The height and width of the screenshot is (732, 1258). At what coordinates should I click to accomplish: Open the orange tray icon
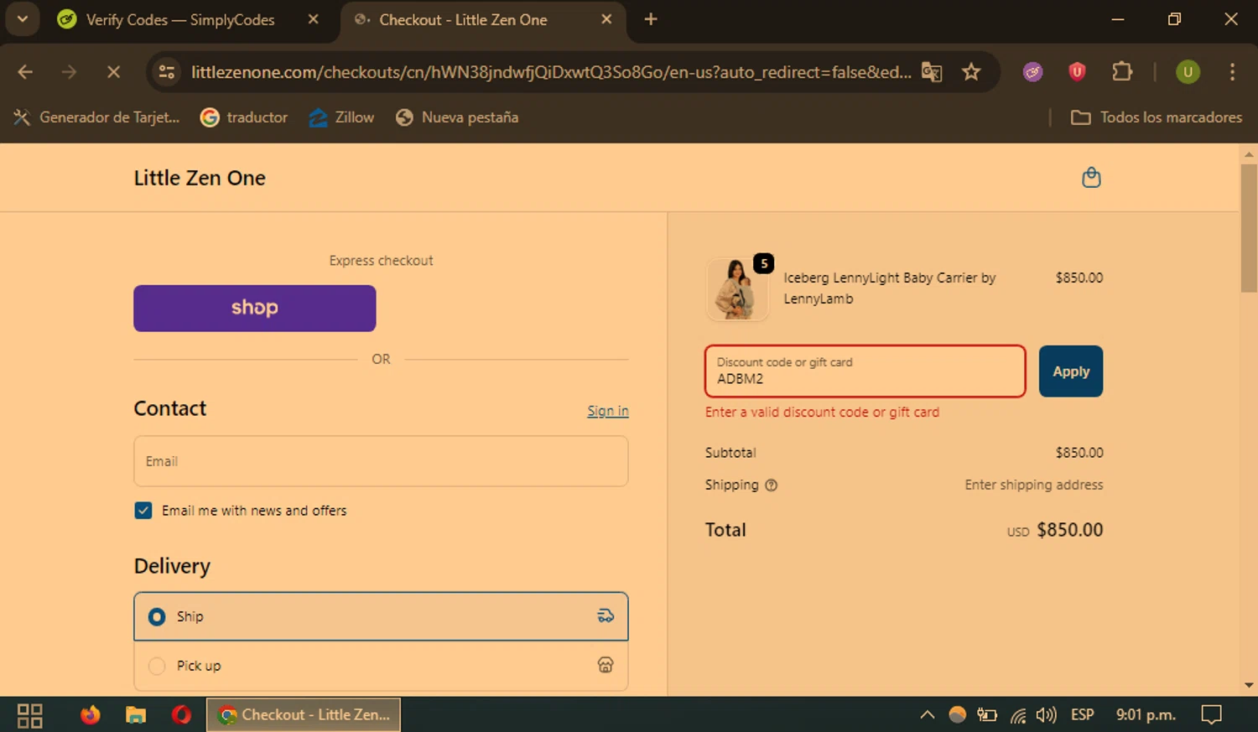click(957, 715)
